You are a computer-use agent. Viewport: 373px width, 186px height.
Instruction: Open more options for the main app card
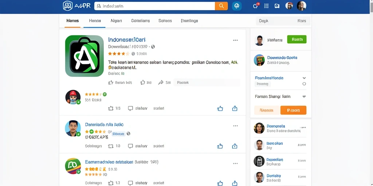235,40
